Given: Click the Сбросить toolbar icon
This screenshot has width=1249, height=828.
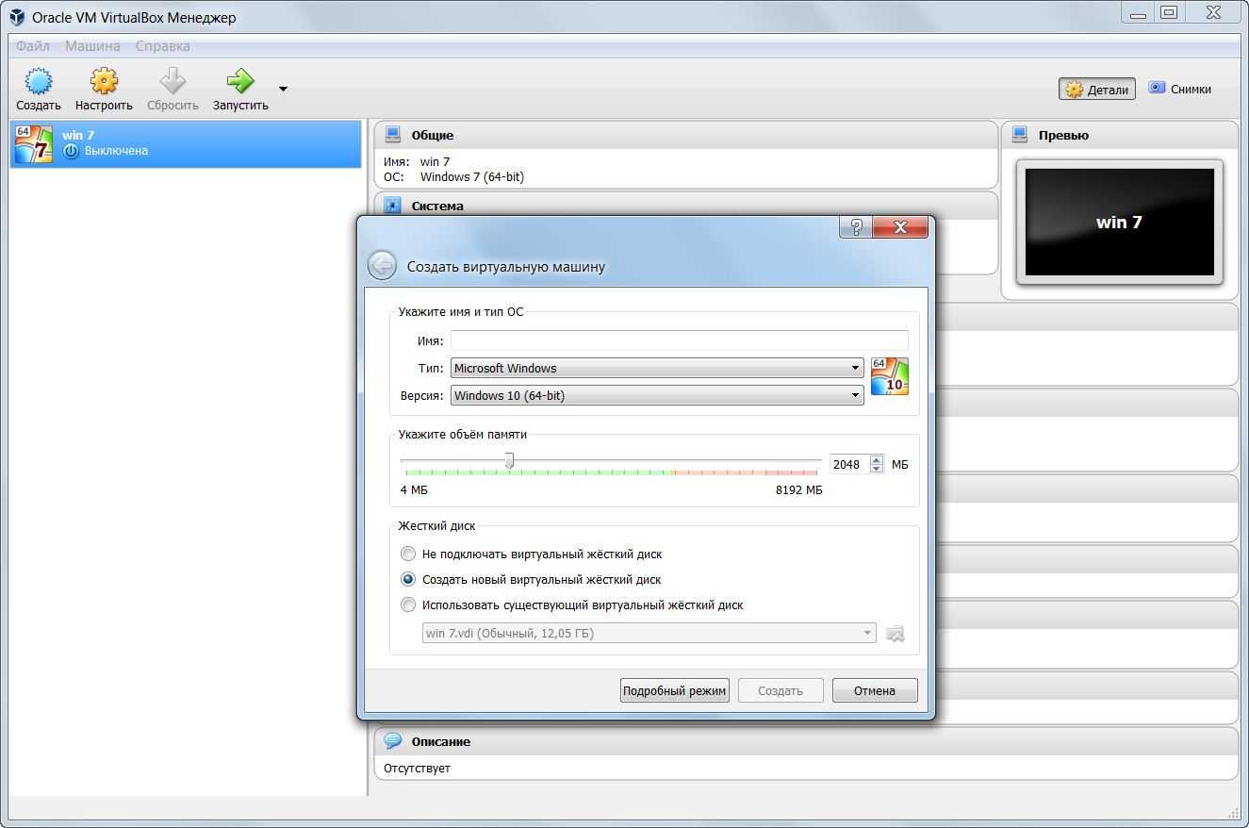Looking at the screenshot, I should pyautogui.click(x=173, y=81).
